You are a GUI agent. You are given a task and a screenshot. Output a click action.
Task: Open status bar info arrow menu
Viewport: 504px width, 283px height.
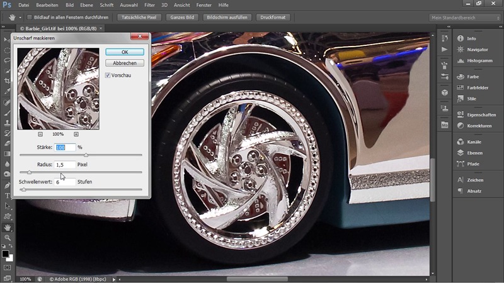click(x=114, y=279)
